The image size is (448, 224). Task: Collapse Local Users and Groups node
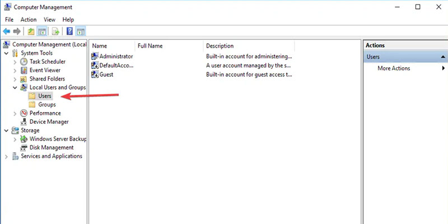[x=15, y=87]
